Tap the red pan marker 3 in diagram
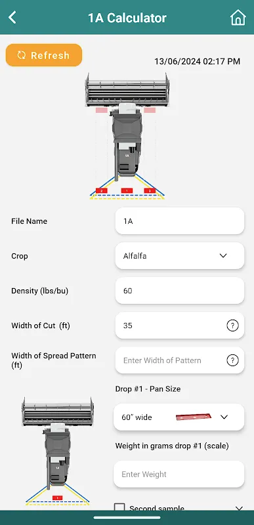Viewport: 254px width, 525px height. coord(150,190)
